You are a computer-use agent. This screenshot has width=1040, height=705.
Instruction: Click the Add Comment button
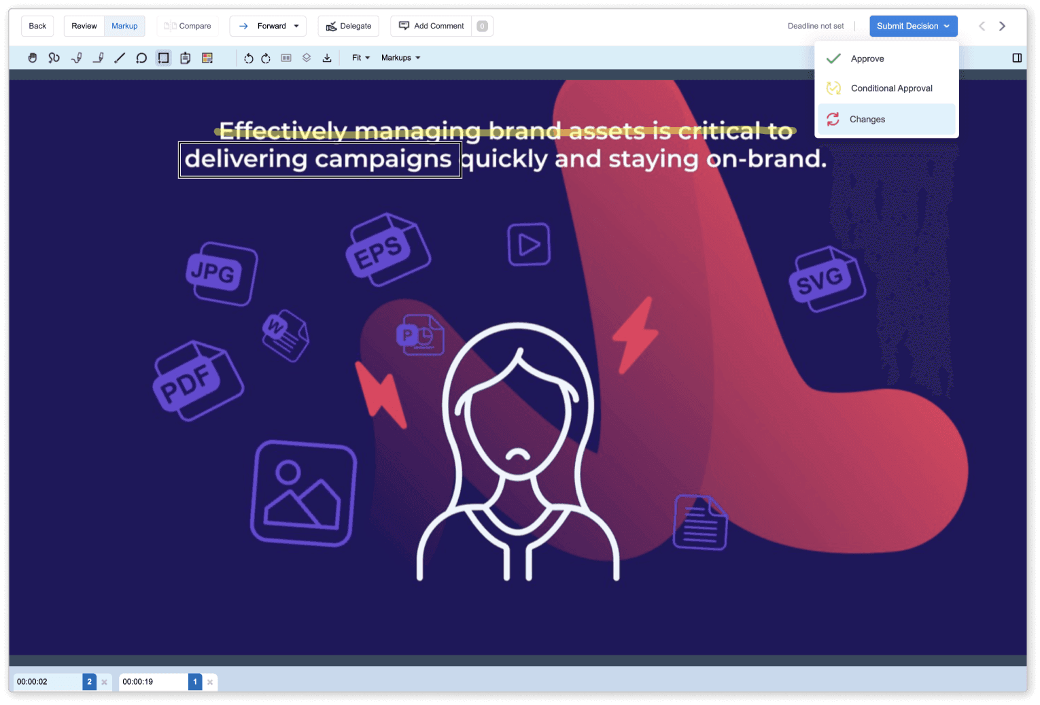coord(432,26)
